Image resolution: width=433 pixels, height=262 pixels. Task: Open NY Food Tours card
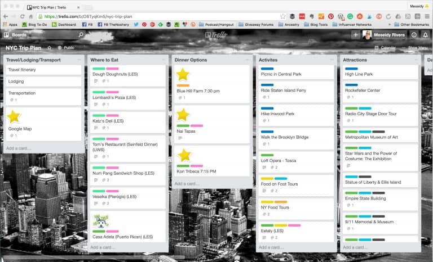[x=297, y=209]
